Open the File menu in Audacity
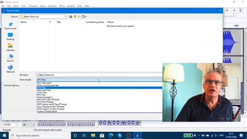Viewport: 247px width, 139px height. [x=3, y=6]
